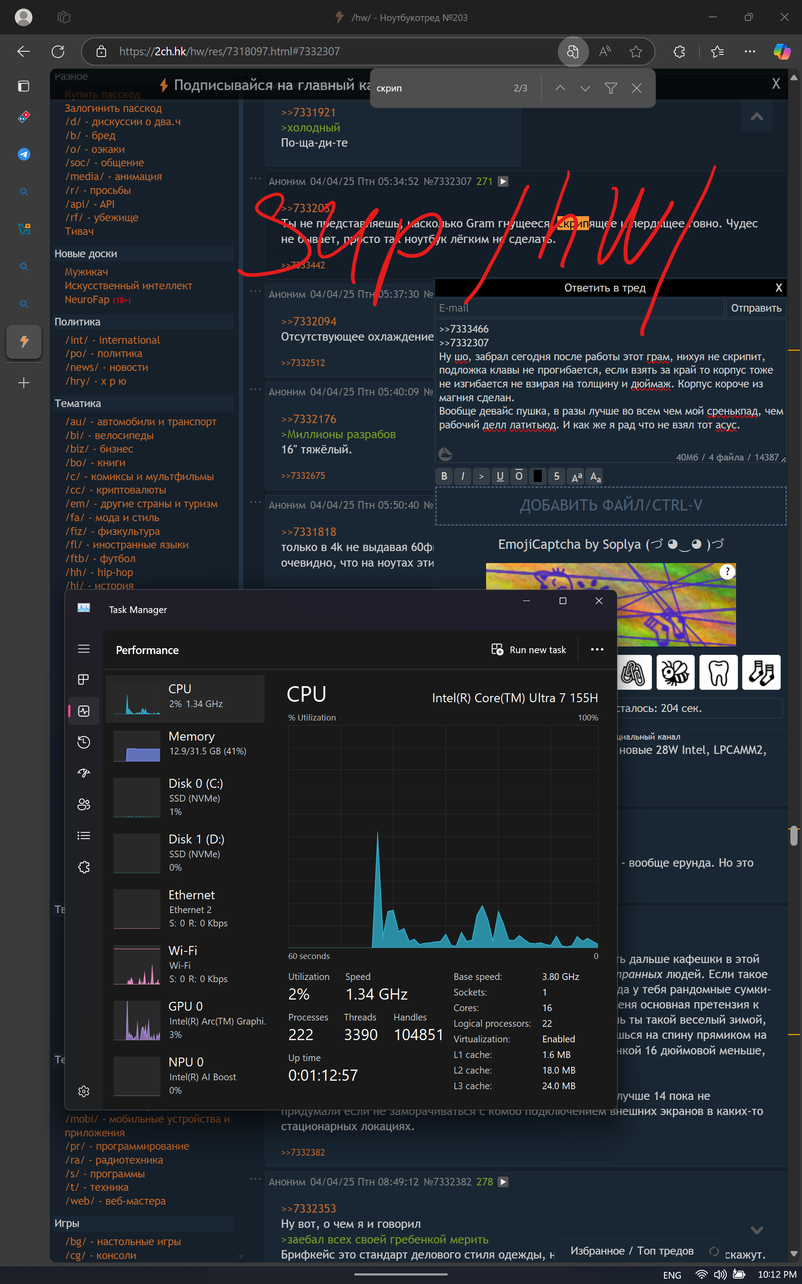802x1284 pixels.
Task: Toggle find-on-page filter options
Action: tap(611, 88)
